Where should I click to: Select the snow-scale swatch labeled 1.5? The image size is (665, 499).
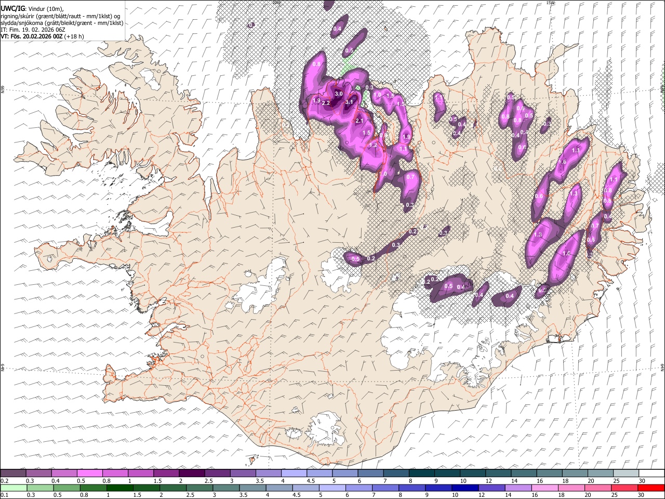click(166, 473)
